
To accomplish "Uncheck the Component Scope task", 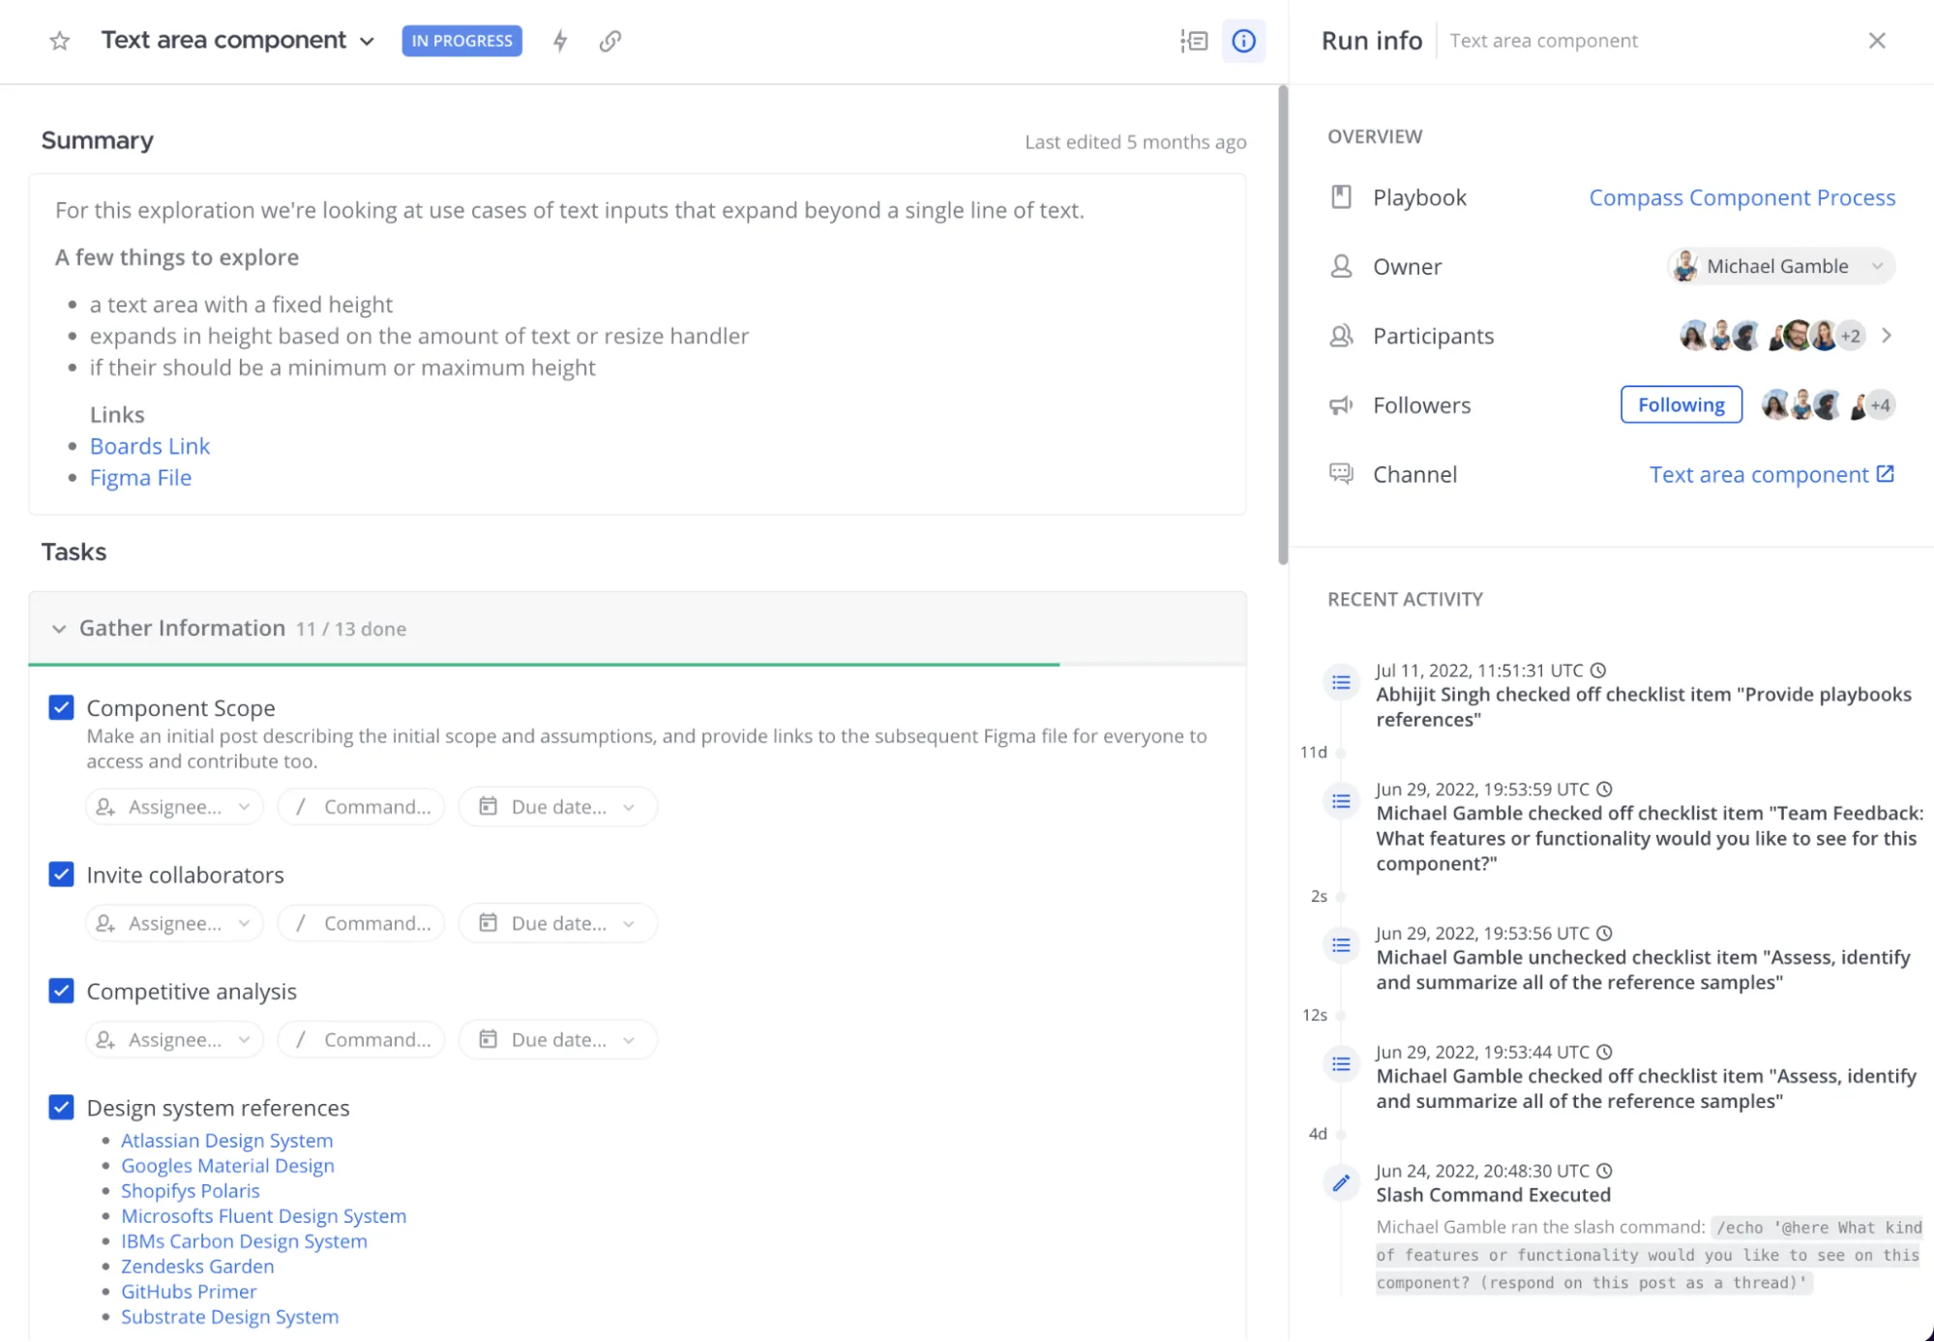I will click(61, 707).
